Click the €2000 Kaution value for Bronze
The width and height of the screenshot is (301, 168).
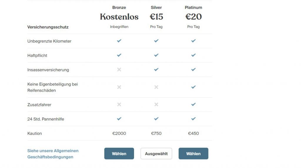click(119, 133)
